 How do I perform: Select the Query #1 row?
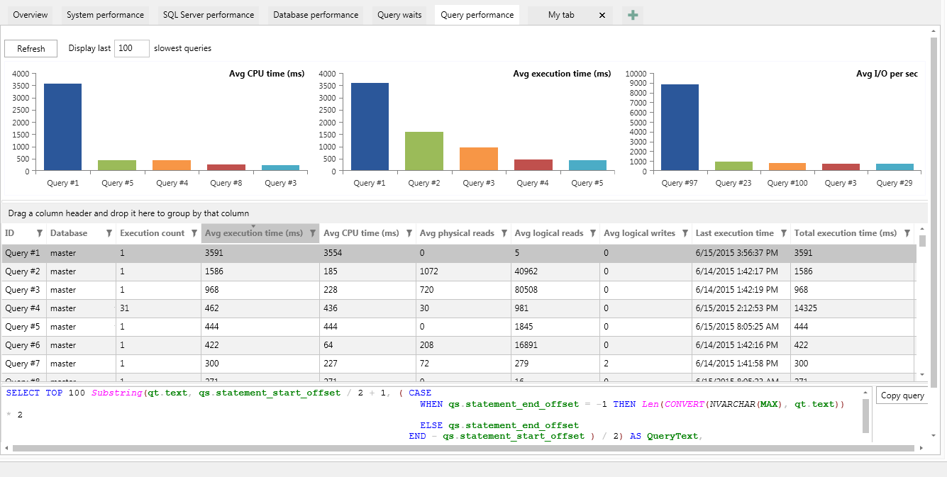(458, 253)
